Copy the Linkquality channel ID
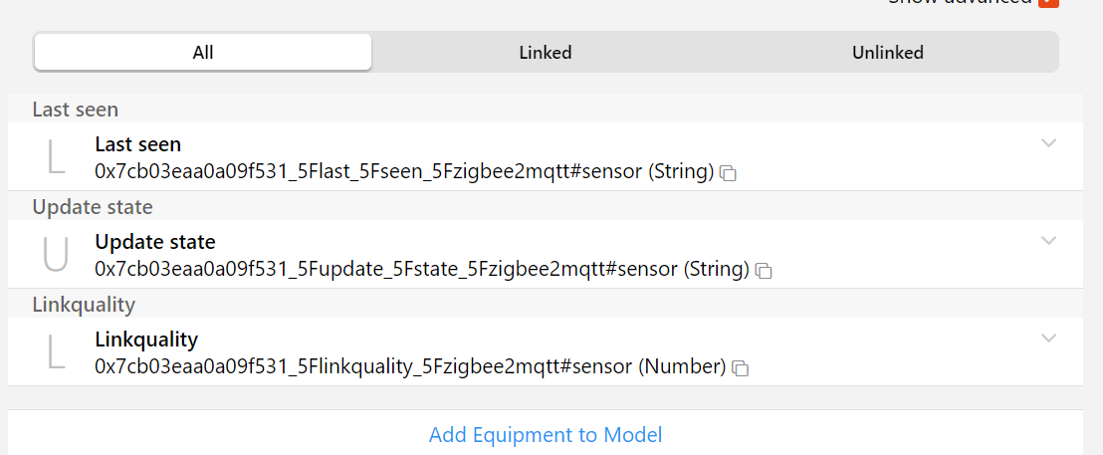The image size is (1103, 455). coord(740,368)
